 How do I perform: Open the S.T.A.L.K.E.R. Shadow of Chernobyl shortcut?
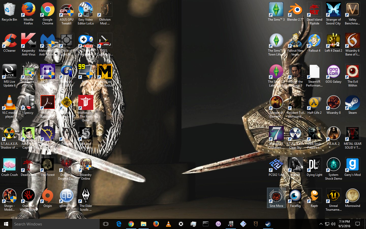click(9, 138)
